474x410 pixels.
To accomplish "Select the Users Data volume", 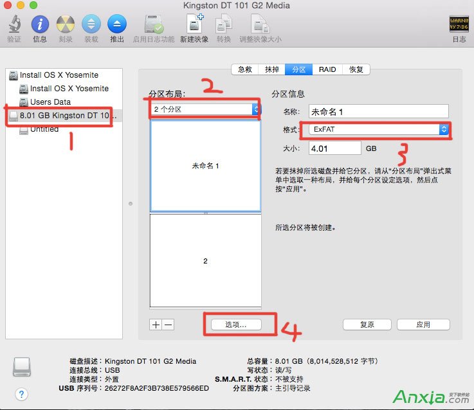I will (50, 102).
